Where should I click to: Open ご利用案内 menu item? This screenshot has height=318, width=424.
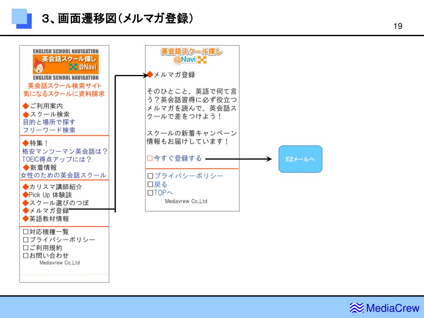coord(43,106)
